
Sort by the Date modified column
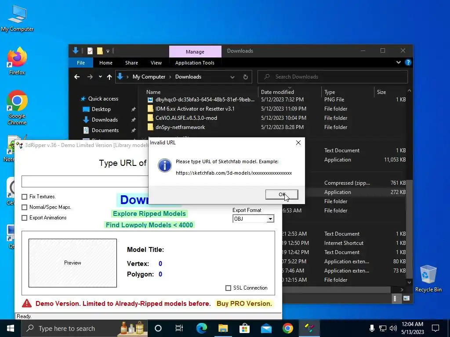277,92
